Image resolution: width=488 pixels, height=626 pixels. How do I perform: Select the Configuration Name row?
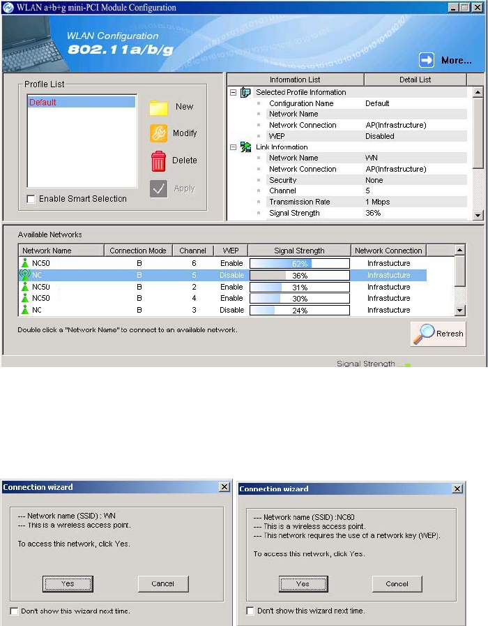367,103
